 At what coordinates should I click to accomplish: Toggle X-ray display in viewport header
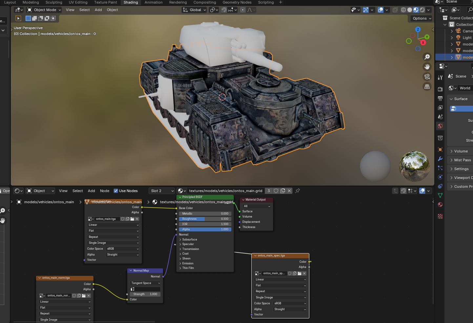pyautogui.click(x=395, y=10)
